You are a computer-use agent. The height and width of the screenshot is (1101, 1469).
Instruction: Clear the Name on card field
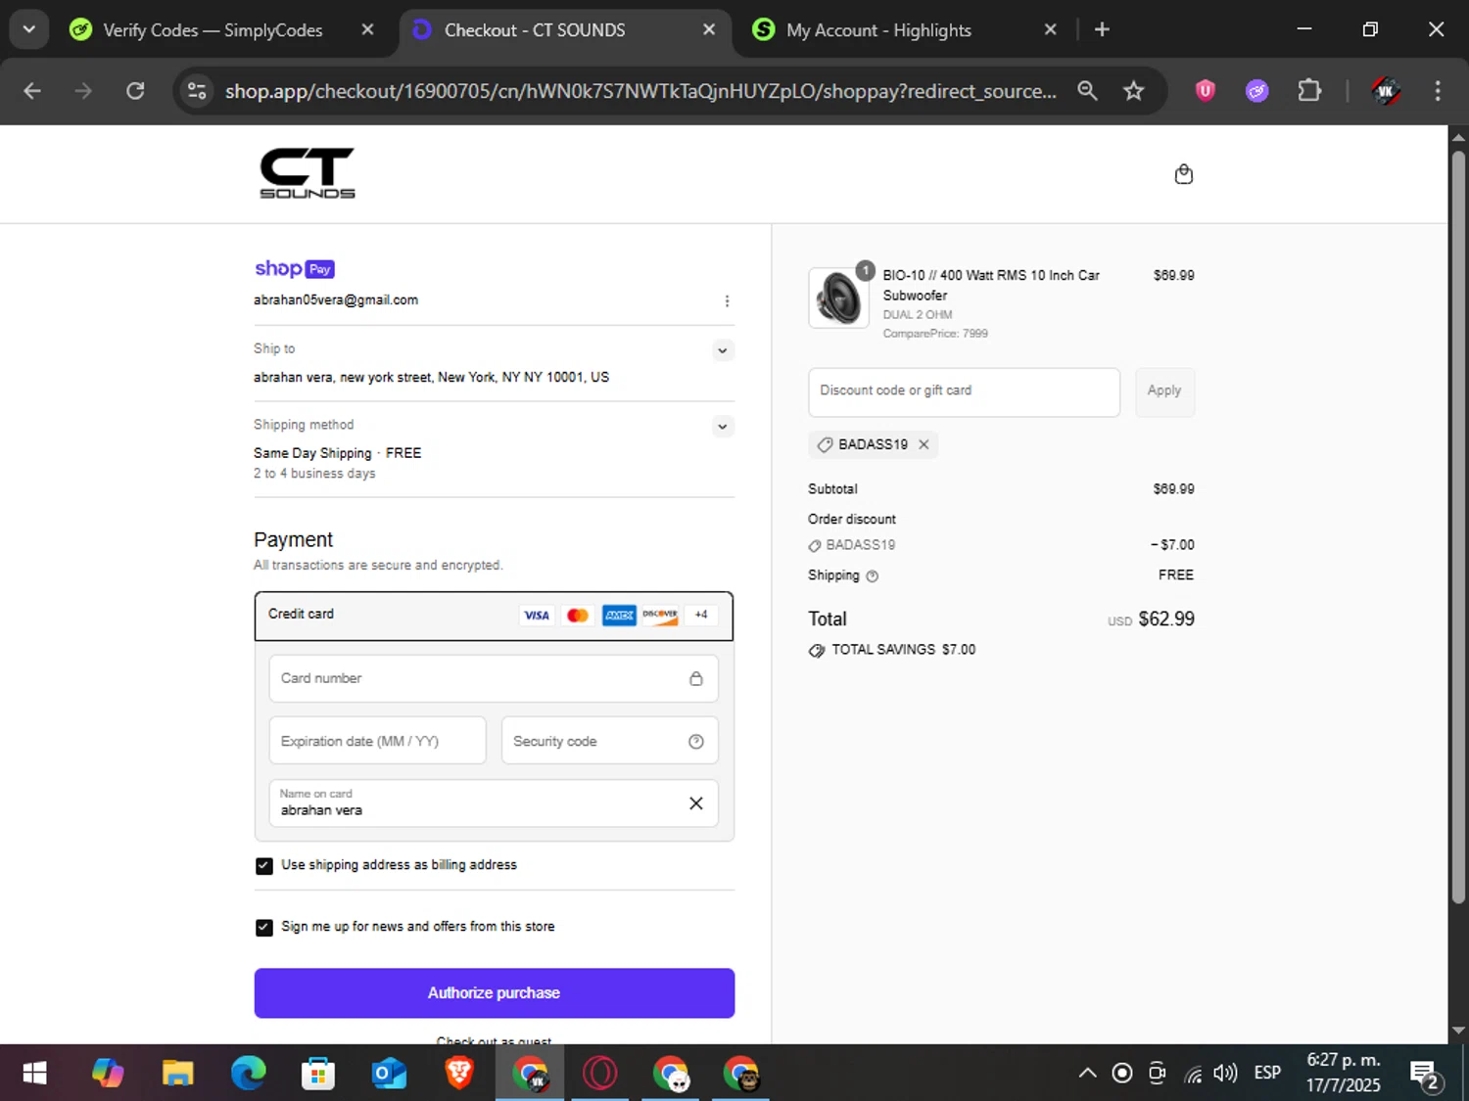click(695, 803)
